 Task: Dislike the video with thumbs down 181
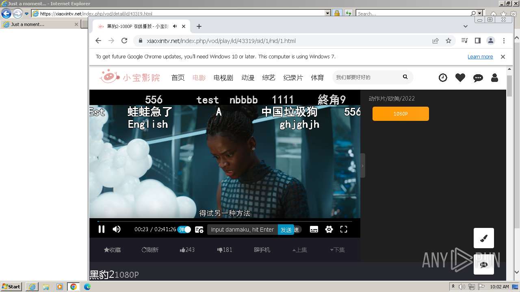225,250
